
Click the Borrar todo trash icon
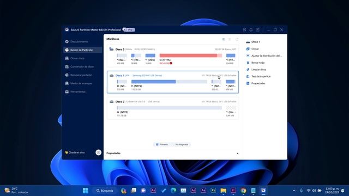pyautogui.click(x=248, y=63)
